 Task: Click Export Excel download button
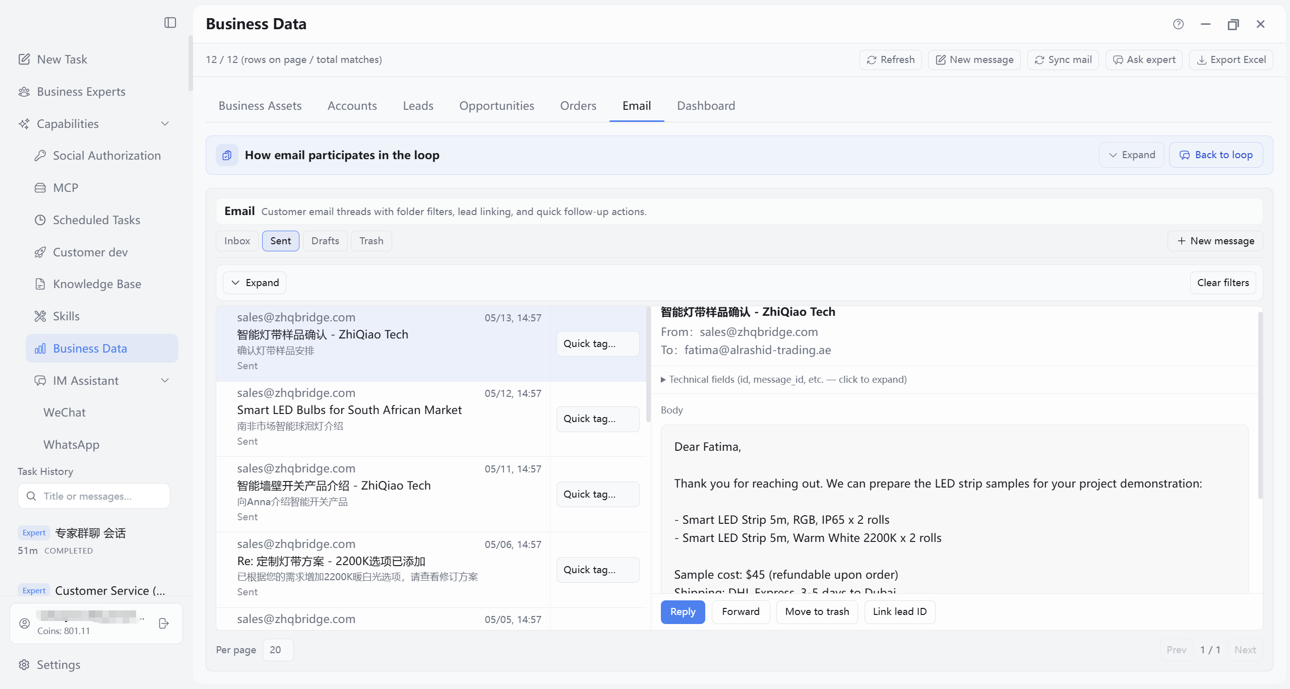pos(1231,60)
